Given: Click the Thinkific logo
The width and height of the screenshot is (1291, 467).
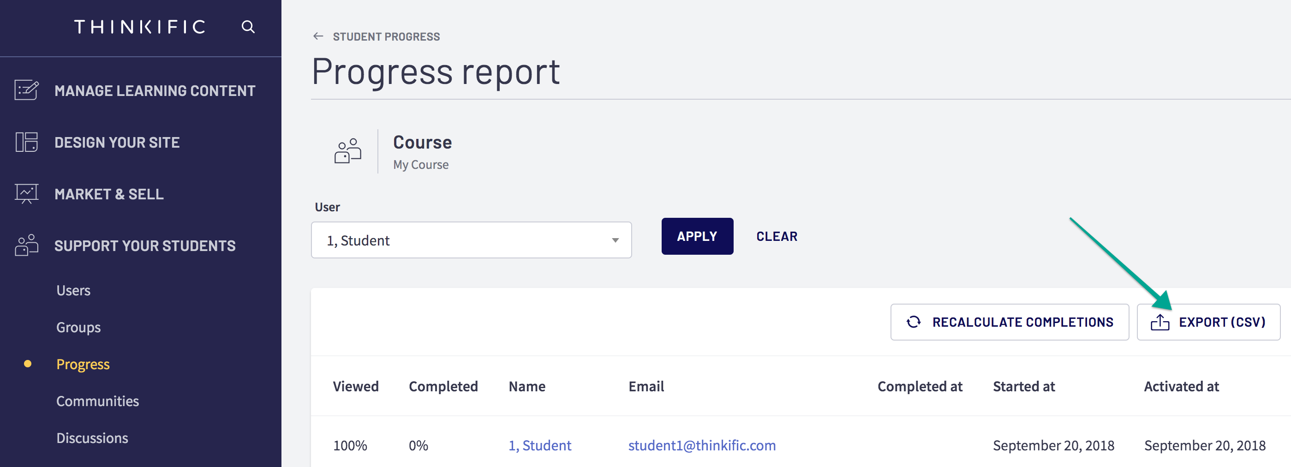Looking at the screenshot, I should (x=140, y=27).
